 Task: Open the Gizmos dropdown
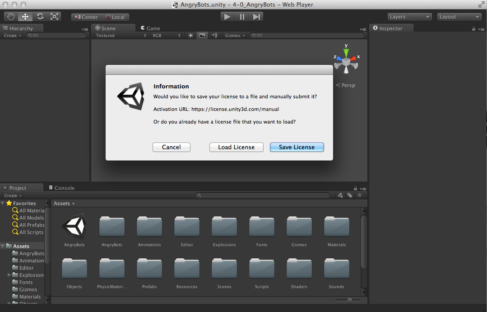[x=235, y=35]
